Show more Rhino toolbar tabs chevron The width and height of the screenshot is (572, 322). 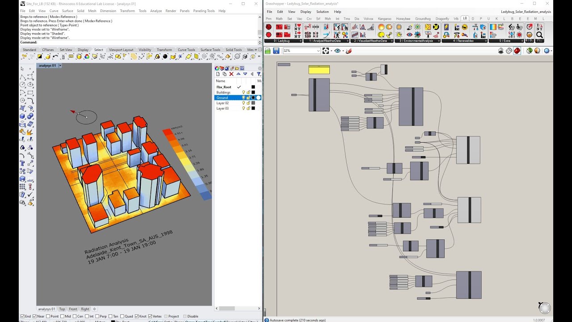[x=256, y=50]
